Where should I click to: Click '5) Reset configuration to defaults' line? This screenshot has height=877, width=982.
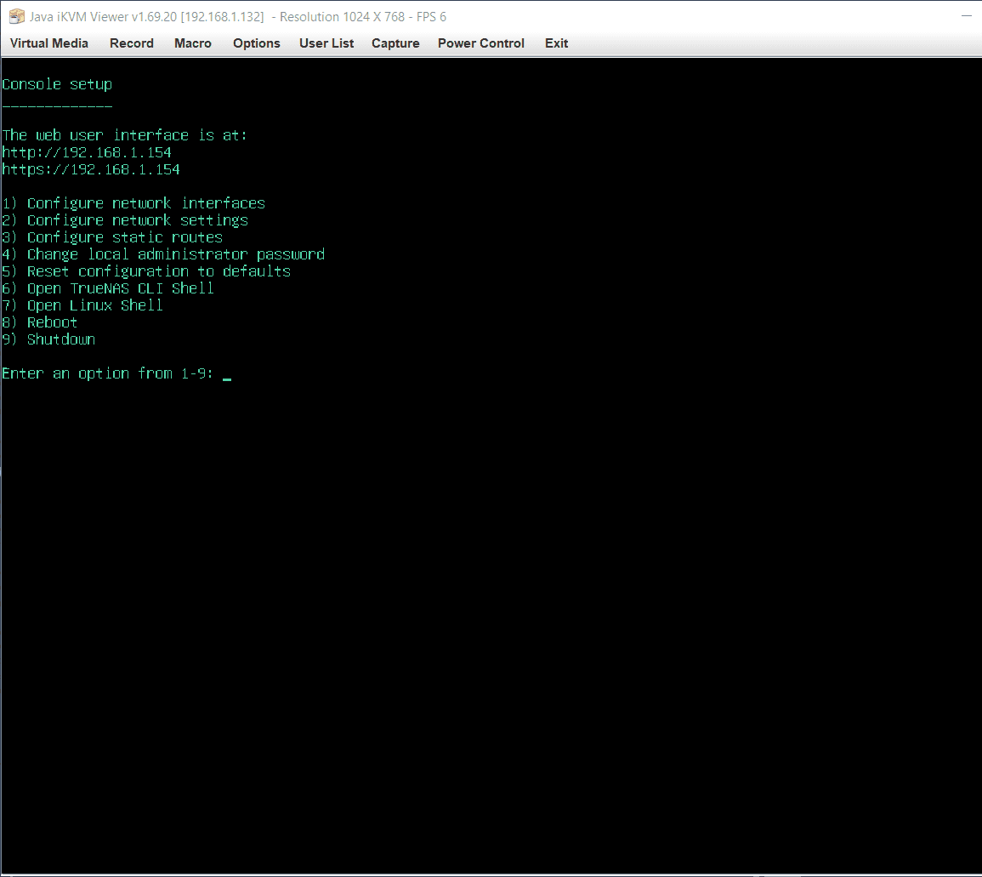pos(146,271)
